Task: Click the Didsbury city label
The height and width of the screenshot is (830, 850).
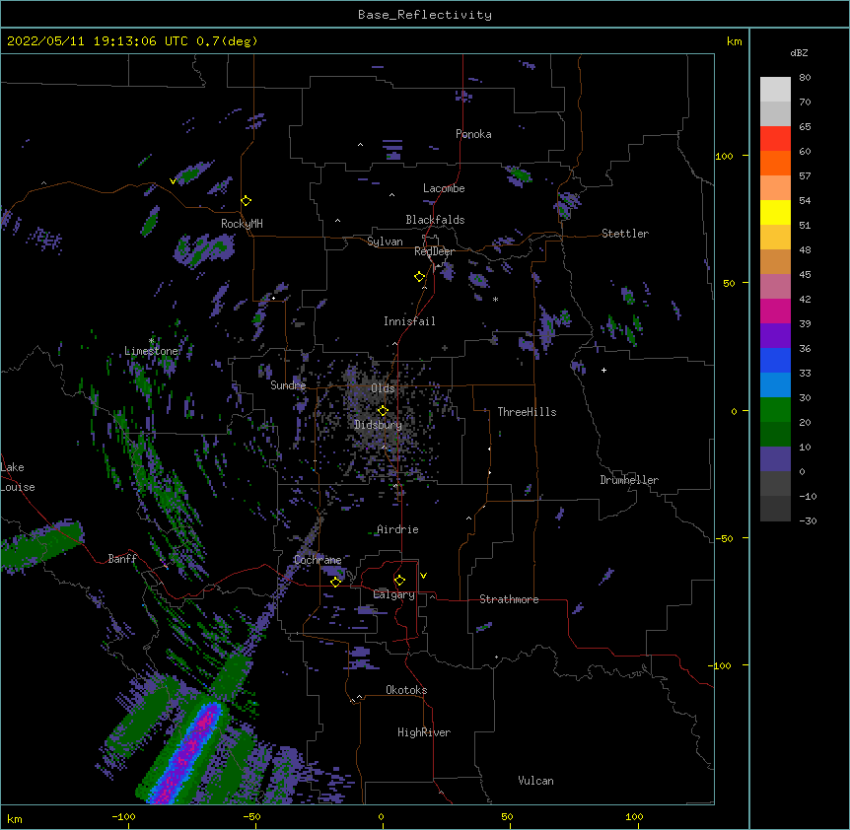Action: click(379, 425)
